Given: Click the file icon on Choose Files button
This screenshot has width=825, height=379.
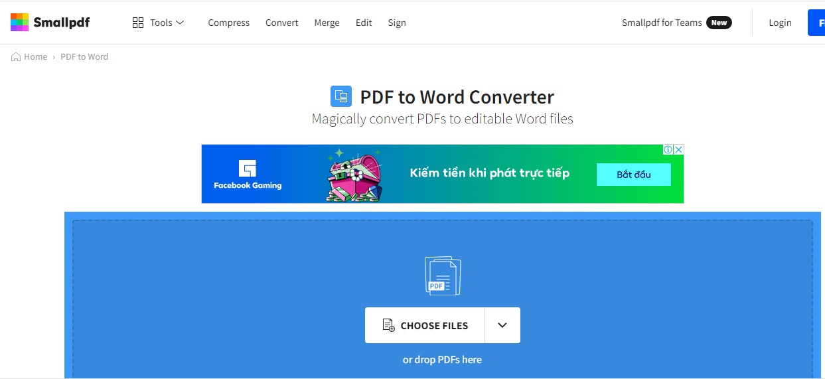Looking at the screenshot, I should [389, 325].
